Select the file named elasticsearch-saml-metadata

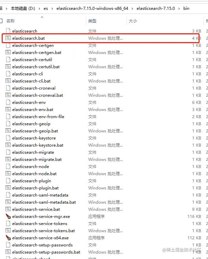click(40, 195)
